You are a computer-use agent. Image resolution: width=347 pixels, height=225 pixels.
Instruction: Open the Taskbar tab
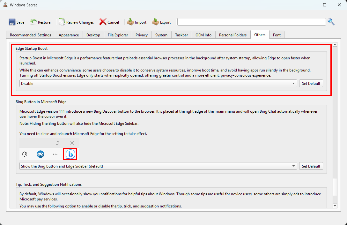click(x=181, y=35)
